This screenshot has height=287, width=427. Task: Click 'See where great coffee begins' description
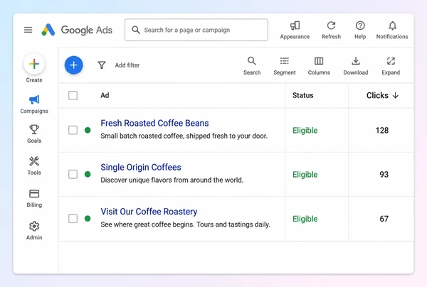pos(186,224)
